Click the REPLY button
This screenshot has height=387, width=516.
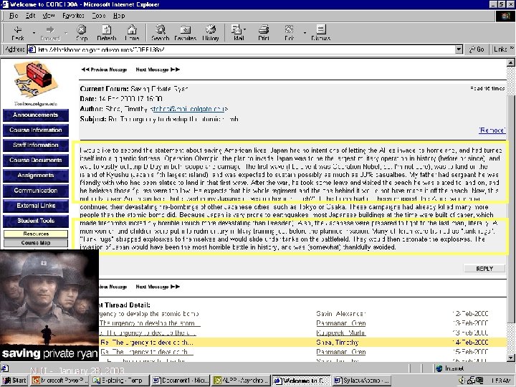(484, 269)
